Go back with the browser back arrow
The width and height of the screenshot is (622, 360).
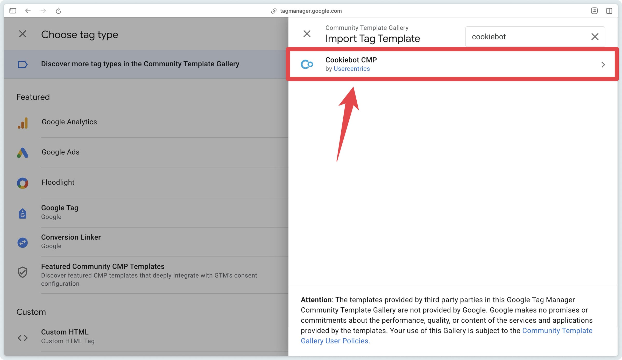click(28, 11)
